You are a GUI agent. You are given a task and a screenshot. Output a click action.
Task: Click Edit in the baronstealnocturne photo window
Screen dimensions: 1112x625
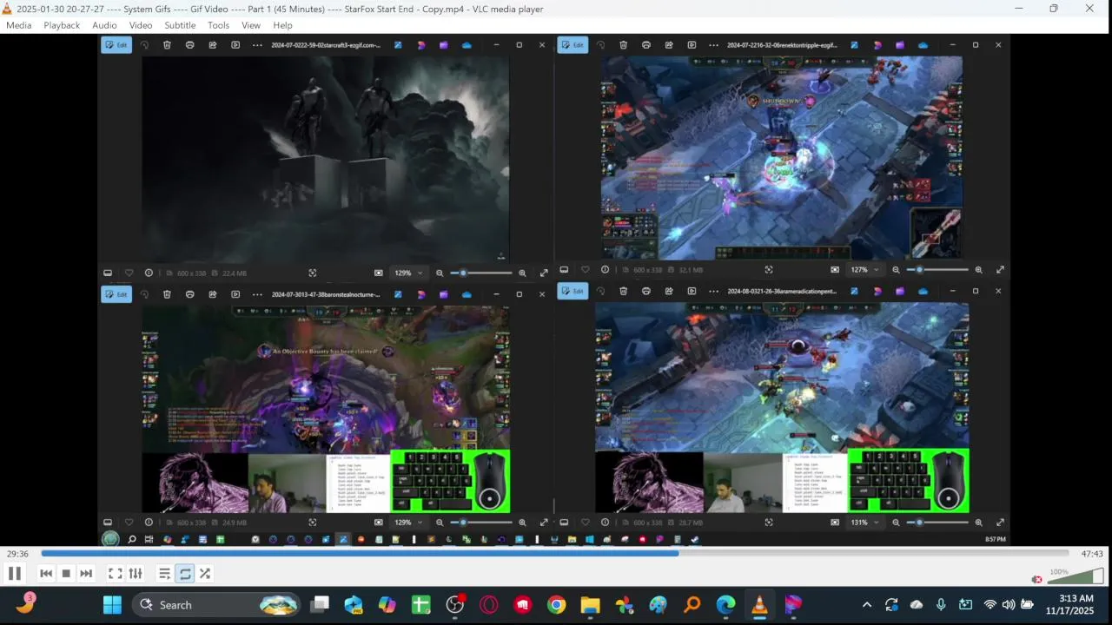click(116, 294)
